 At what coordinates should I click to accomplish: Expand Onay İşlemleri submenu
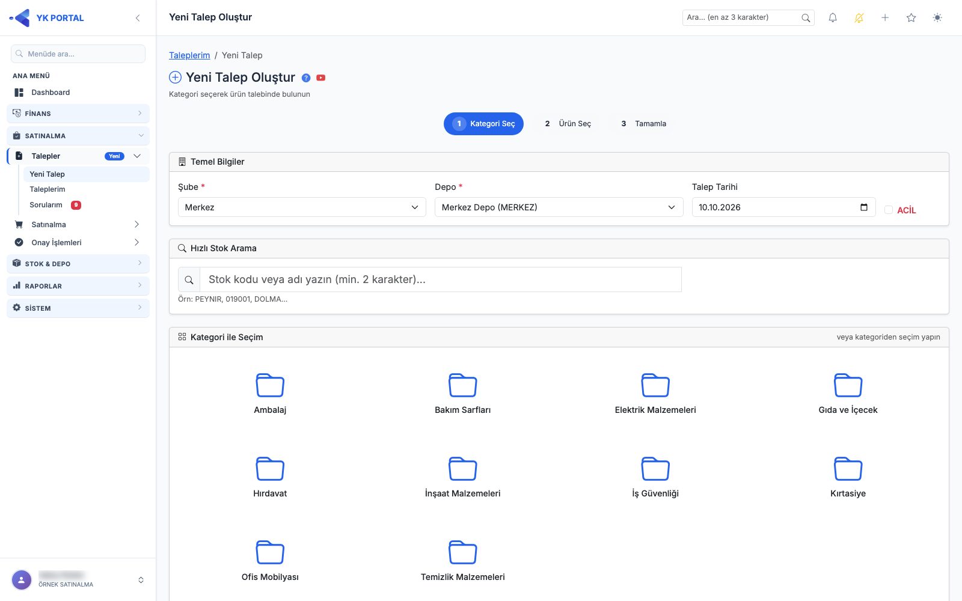[x=78, y=243]
